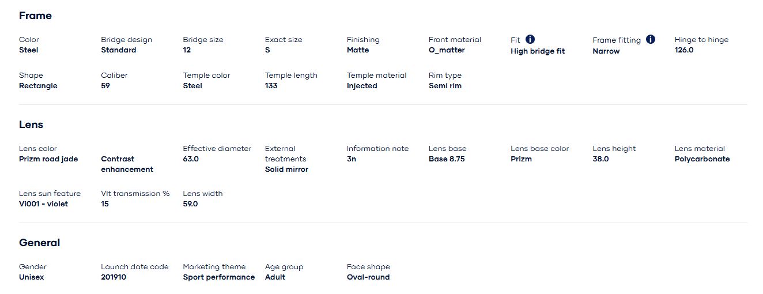This screenshot has height=294, width=763.
Task: Click the Vlt transmission % label
Action: [x=135, y=194]
